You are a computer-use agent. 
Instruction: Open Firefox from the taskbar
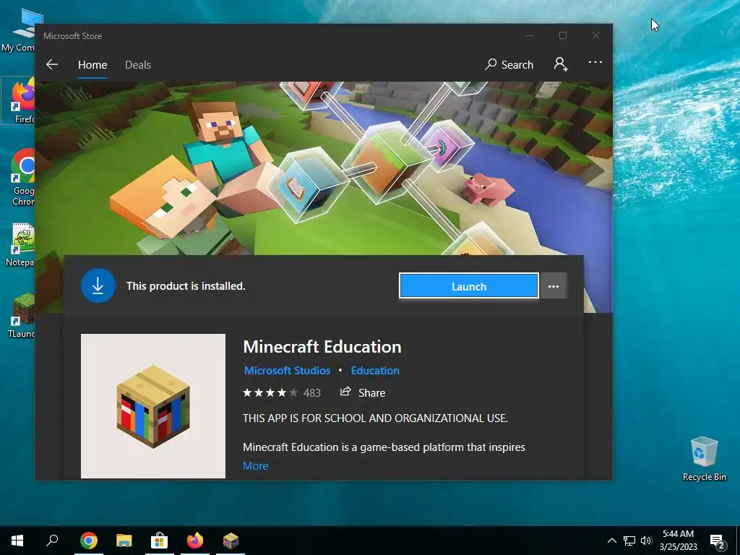[x=195, y=541]
